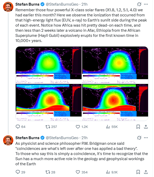This screenshot has height=177, width=154.
Task: Repost the first tweet with 257 reposts
Action: coord(48,127)
